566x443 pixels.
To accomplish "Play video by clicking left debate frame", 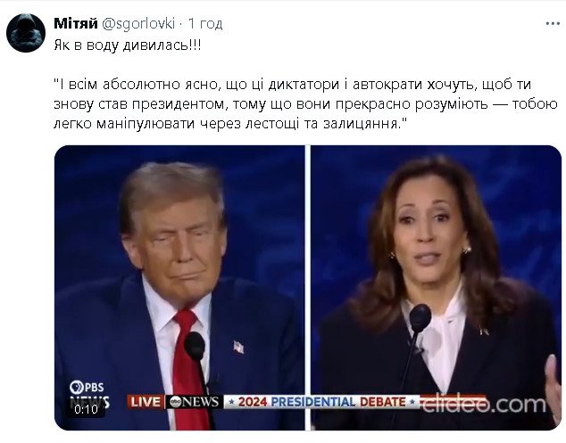I will point(179,288).
